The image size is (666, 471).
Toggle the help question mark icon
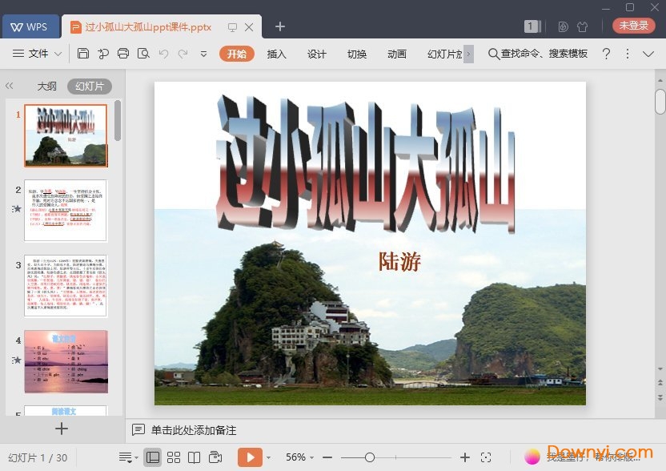607,54
